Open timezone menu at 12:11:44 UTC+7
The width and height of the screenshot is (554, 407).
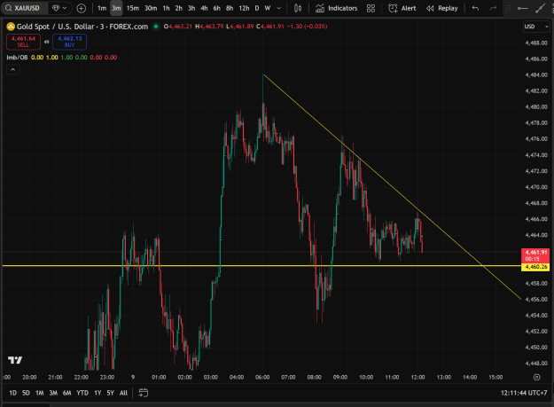524,393
